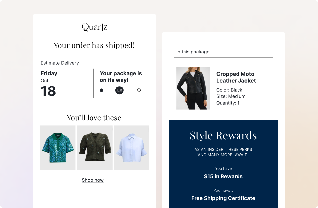Open the green sequin polo shirt image
Image resolution: width=318 pixels, height=208 pixels.
coord(58,148)
